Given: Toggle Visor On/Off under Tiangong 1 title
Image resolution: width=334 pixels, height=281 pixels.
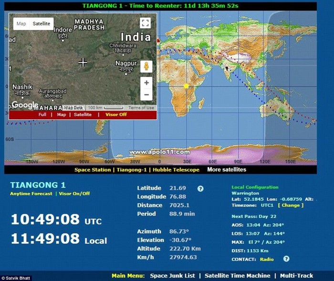Looking at the screenshot, I should click(x=74, y=194).
